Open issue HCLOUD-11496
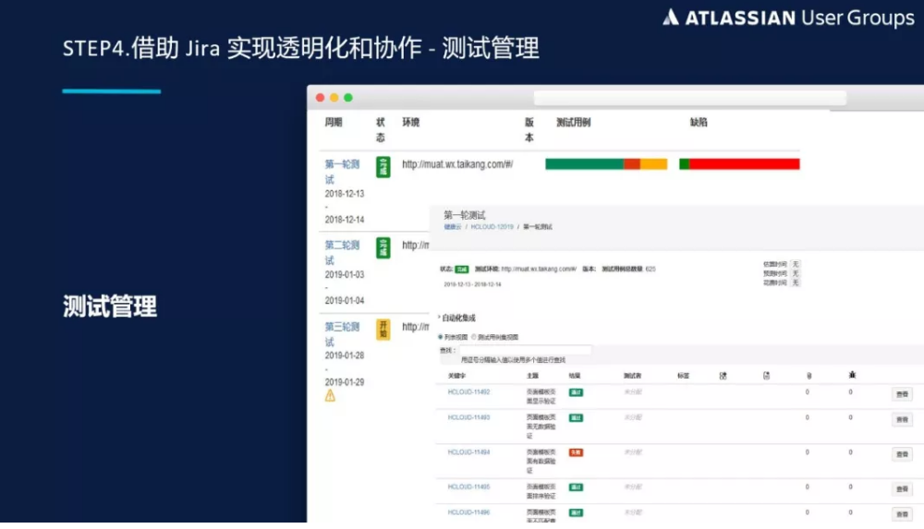Viewport: 924px width, 529px height. (468, 511)
